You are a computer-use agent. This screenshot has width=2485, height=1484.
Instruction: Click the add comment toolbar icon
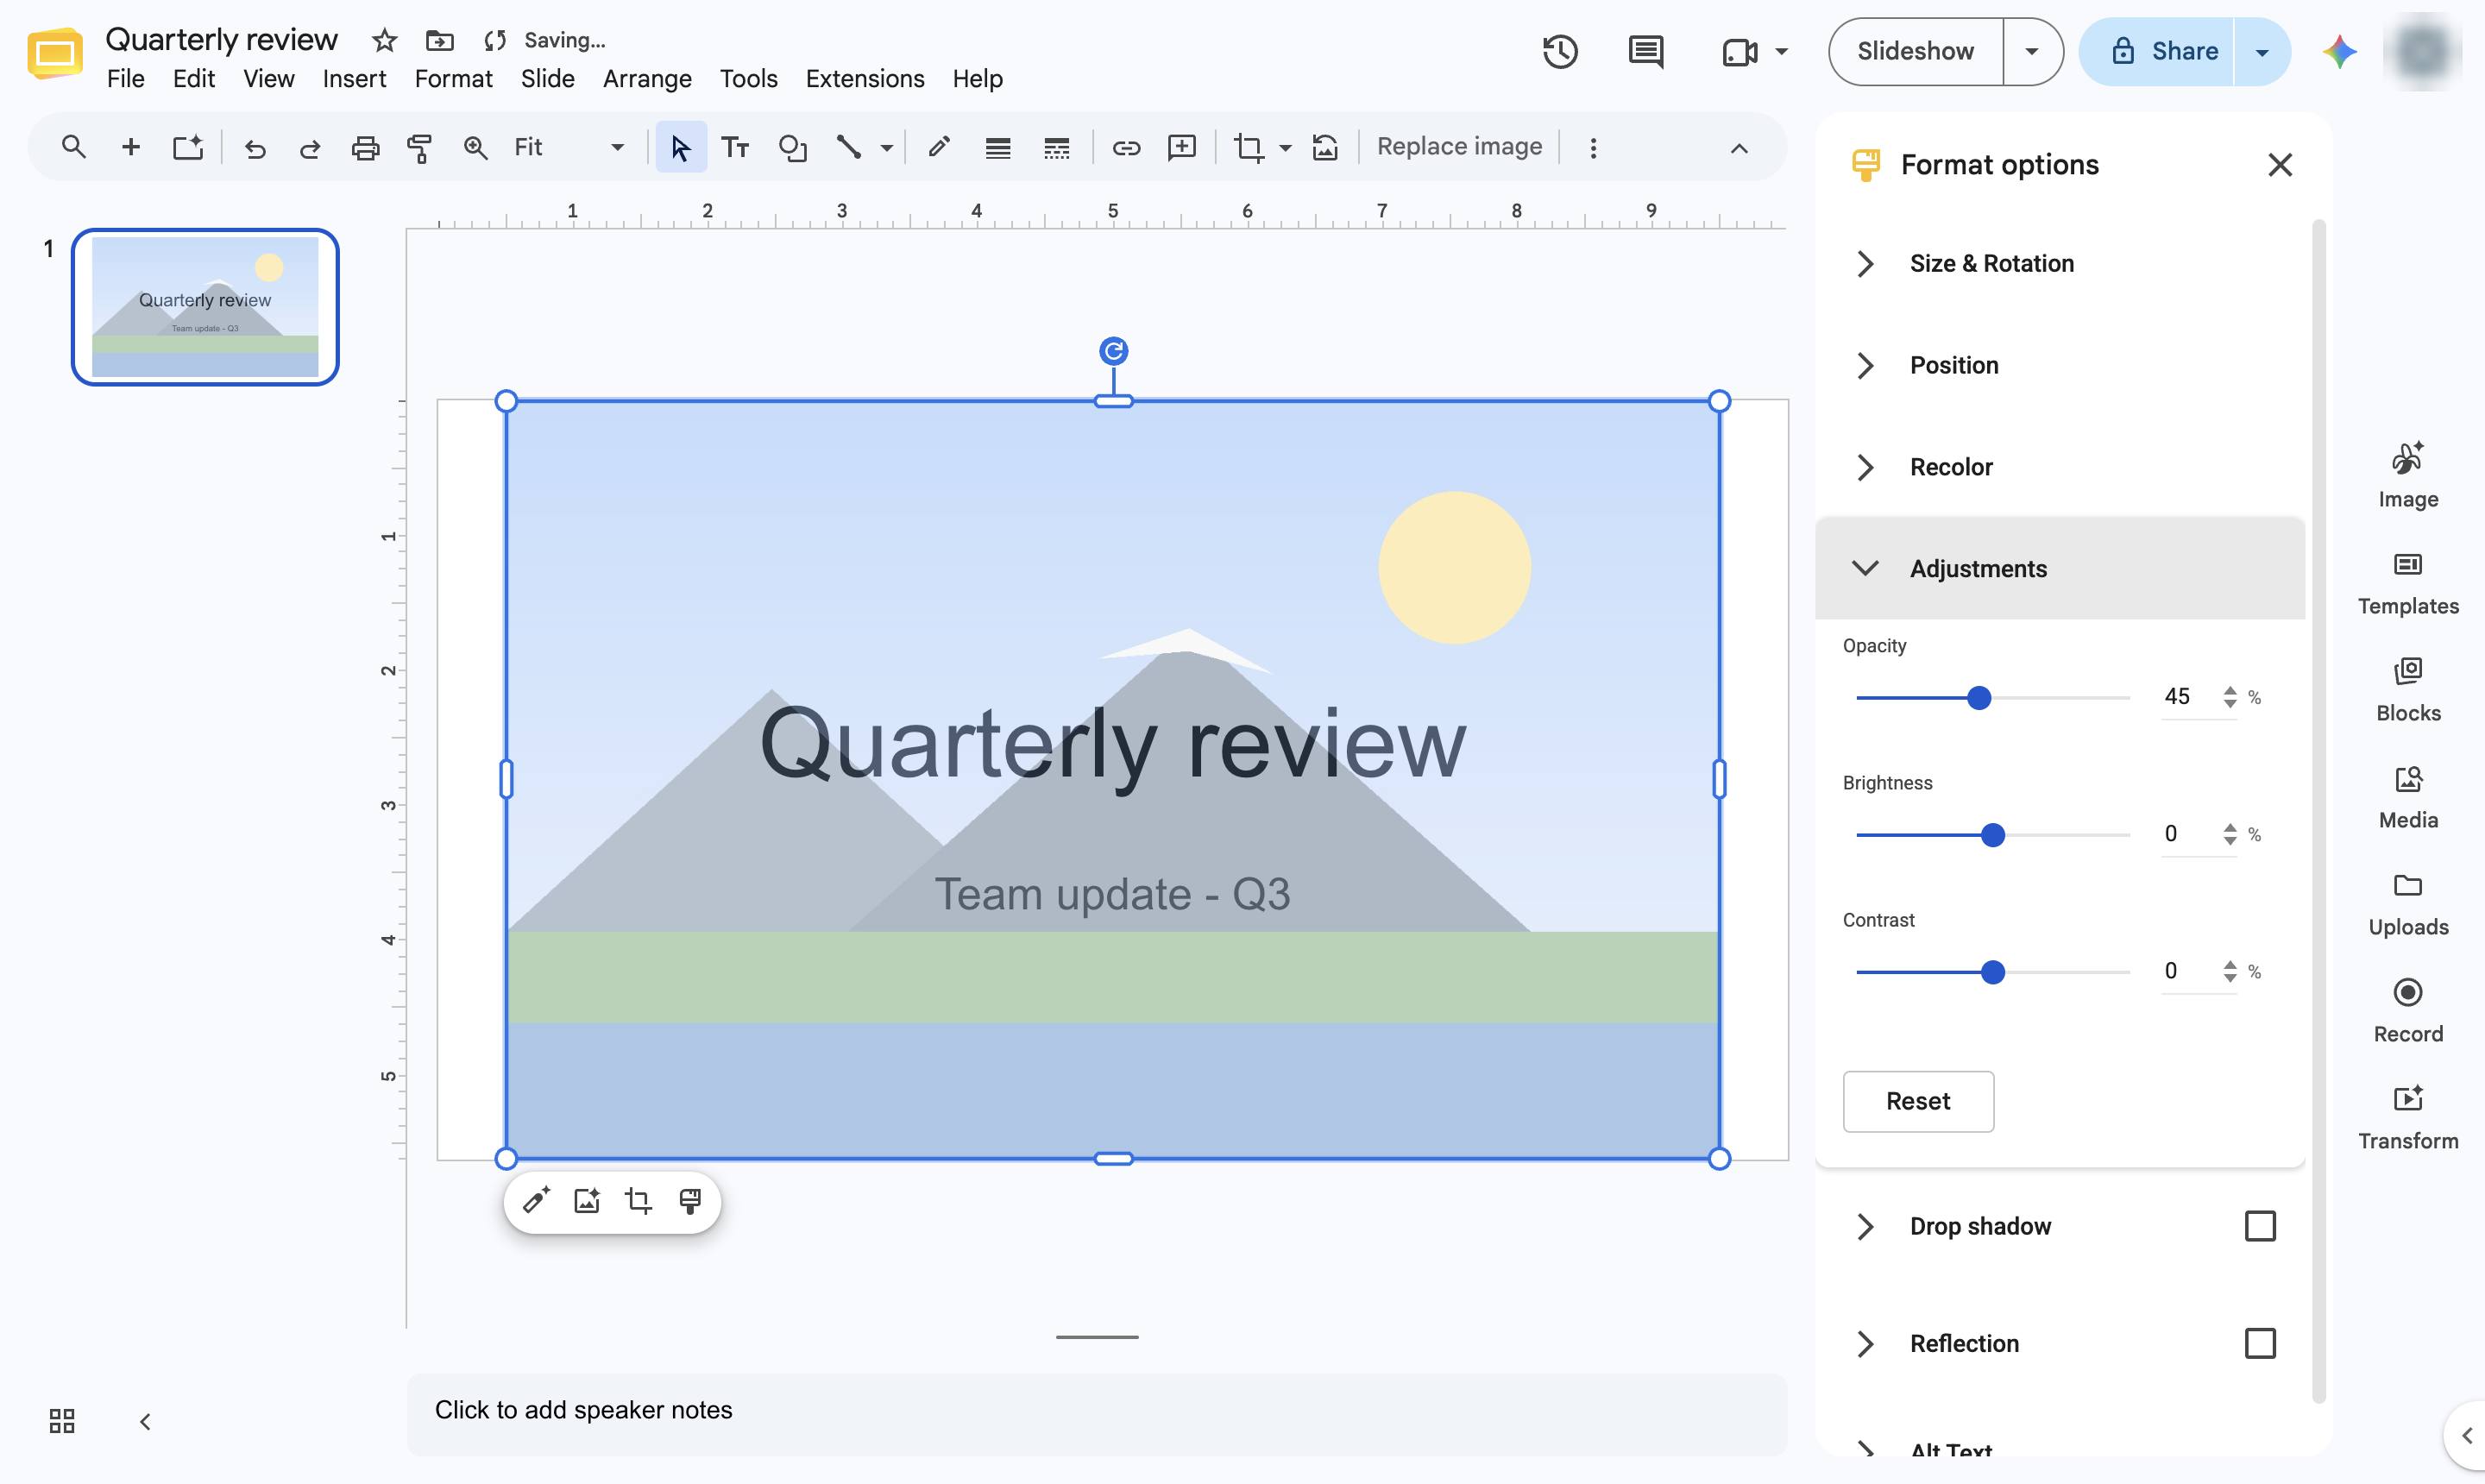click(x=1182, y=148)
